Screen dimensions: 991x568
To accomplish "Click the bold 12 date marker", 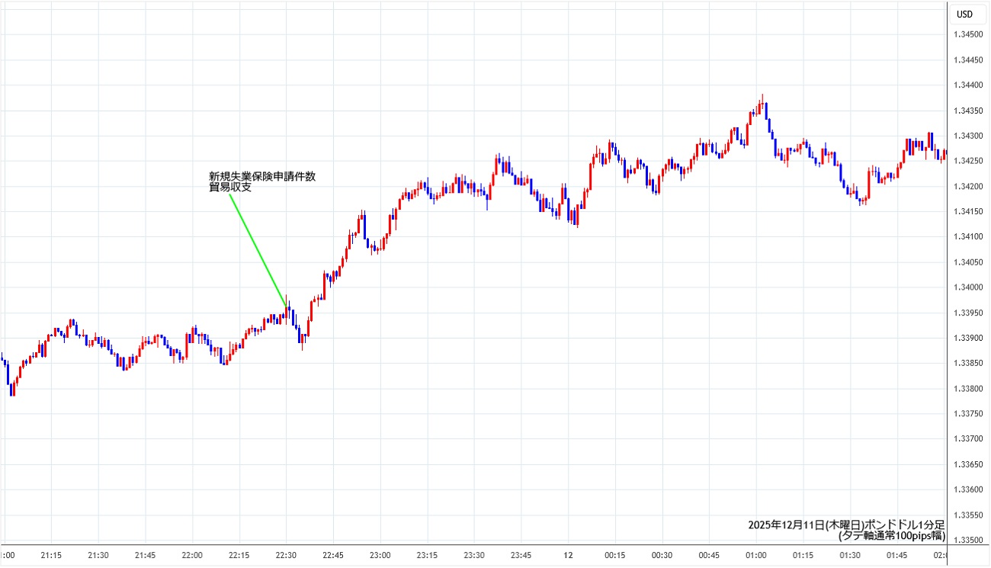I will 567,555.
